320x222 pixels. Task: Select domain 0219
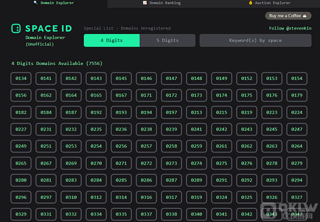click(247, 113)
